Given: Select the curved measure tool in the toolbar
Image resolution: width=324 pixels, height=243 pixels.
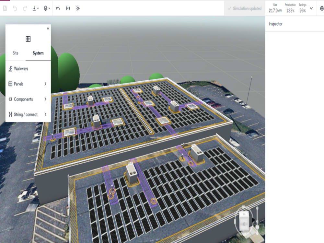Looking at the screenshot, I should [58, 9].
